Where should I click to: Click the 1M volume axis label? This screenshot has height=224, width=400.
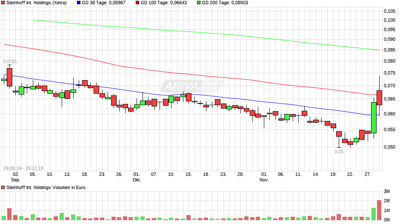[387, 210]
